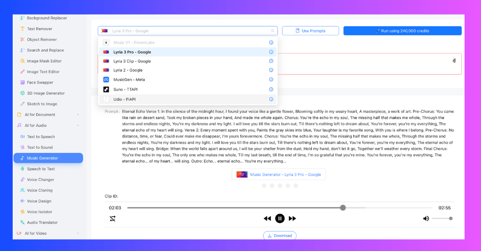
Task: Select Text Remover in sidebar
Action: 39,29
